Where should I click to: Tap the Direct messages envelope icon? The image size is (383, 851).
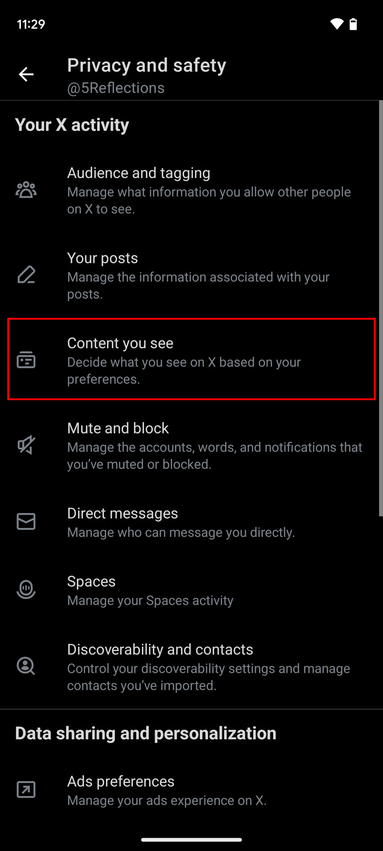[26, 522]
